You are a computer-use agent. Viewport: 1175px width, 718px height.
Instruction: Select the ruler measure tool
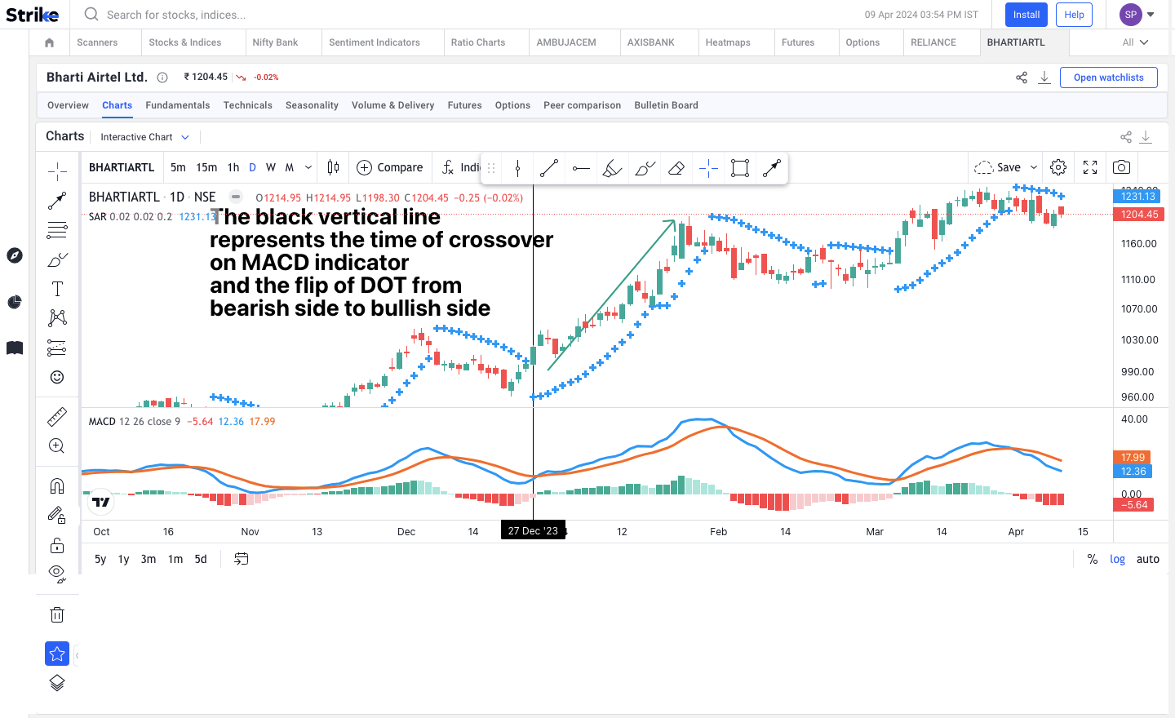point(57,417)
